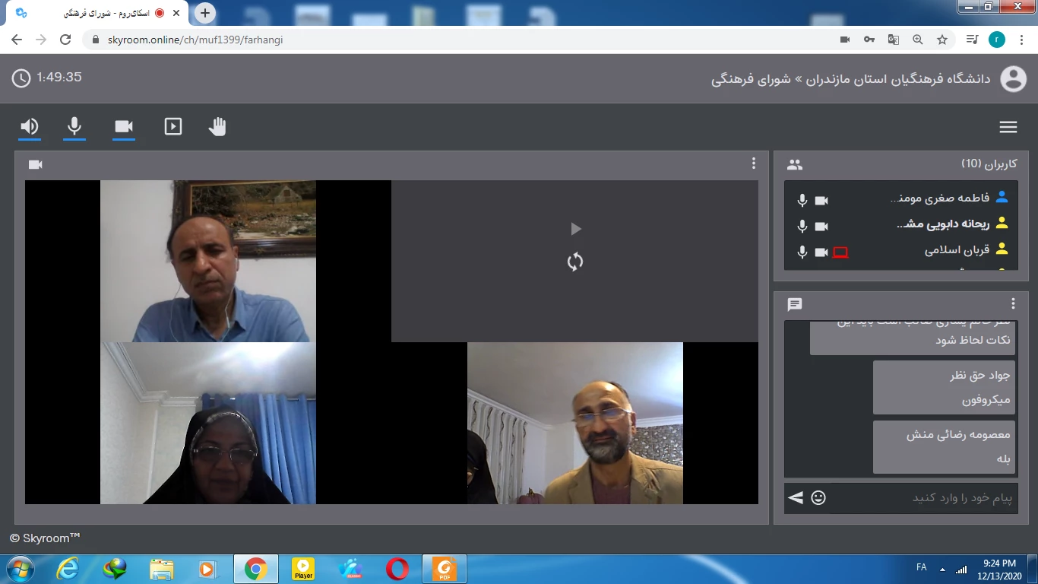Image resolution: width=1038 pixels, height=584 pixels.
Task: Click the send message arrow icon
Action: click(796, 498)
